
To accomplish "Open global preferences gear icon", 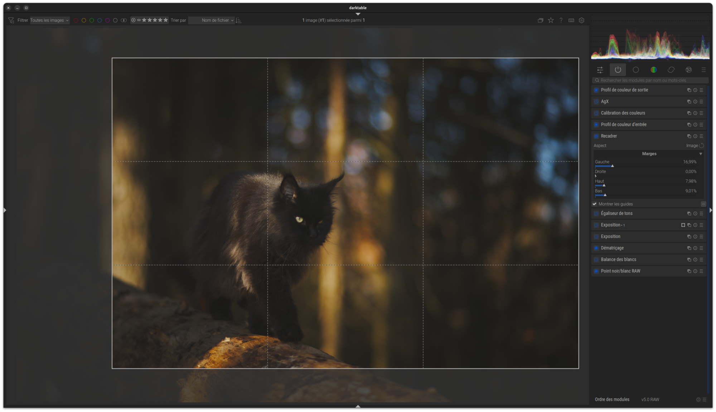I will pos(581,20).
